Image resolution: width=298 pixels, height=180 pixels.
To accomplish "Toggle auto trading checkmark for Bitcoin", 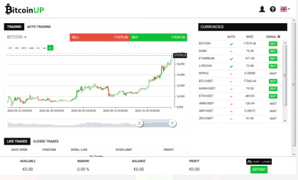I will click(x=231, y=44).
